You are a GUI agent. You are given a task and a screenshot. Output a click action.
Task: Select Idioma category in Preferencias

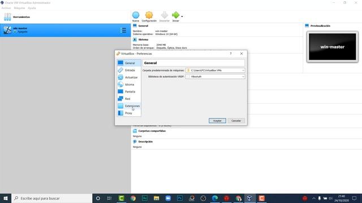click(129, 85)
